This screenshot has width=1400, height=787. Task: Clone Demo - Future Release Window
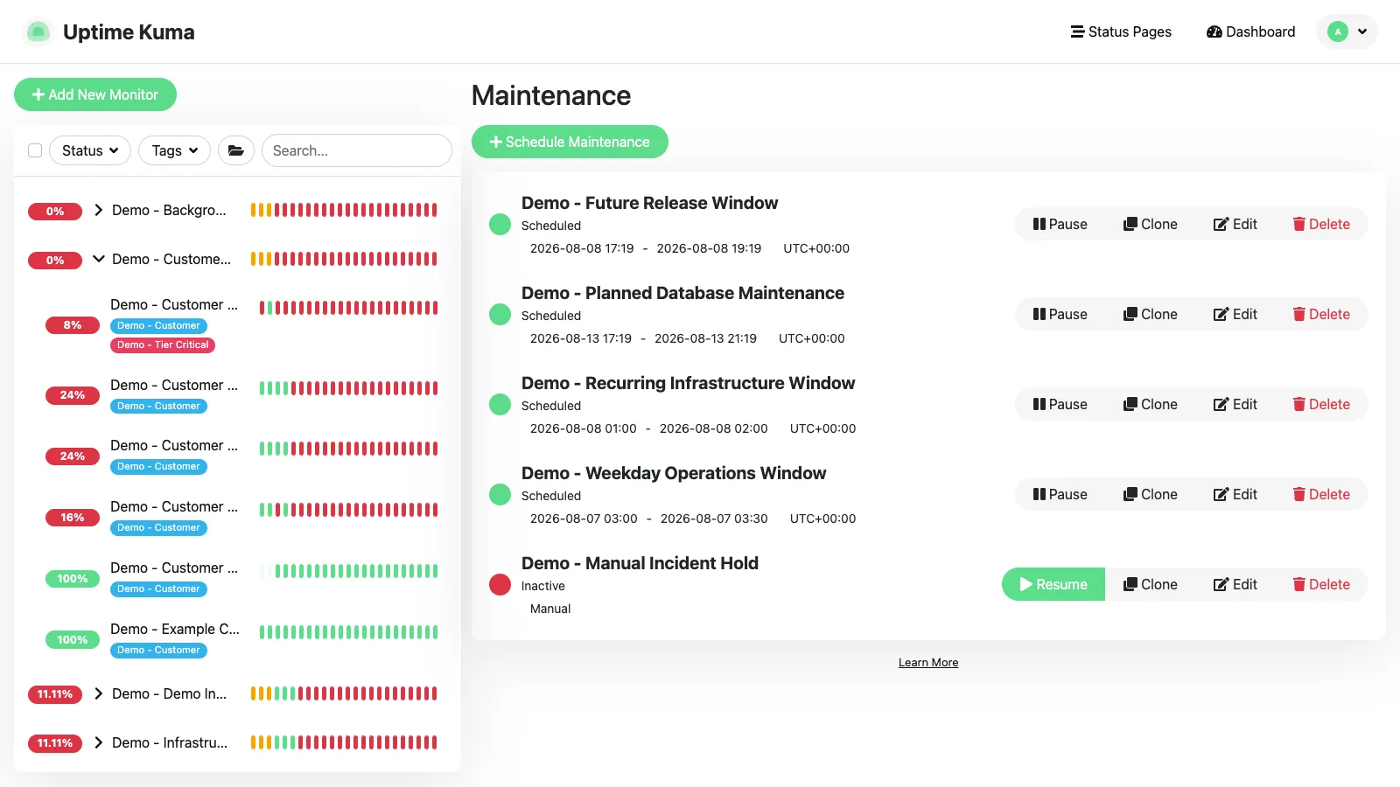(1150, 224)
